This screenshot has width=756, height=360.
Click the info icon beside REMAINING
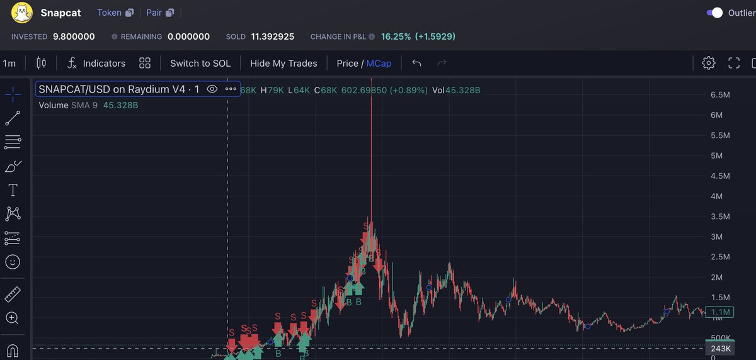(x=114, y=37)
